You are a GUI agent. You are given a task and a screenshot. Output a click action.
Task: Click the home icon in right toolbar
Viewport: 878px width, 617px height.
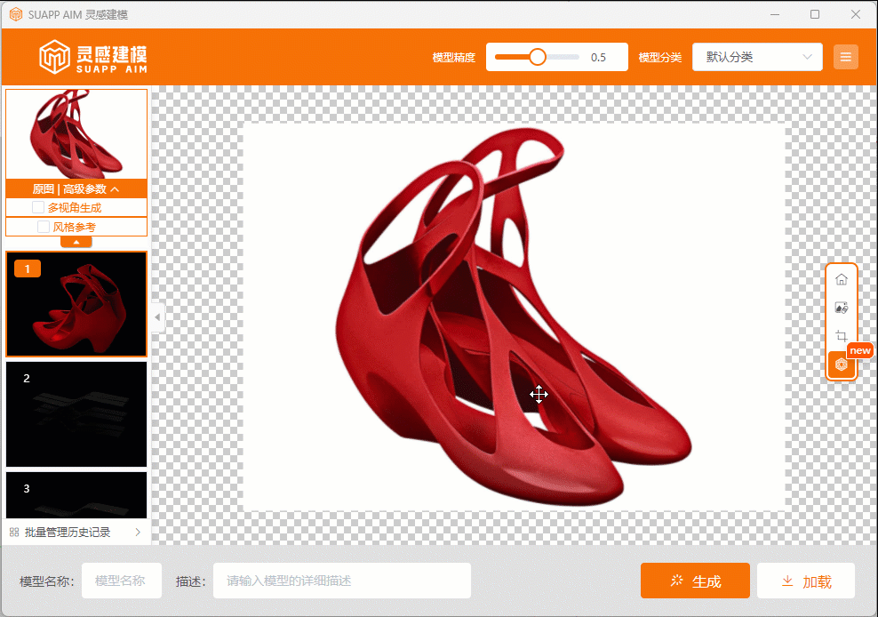tap(841, 279)
